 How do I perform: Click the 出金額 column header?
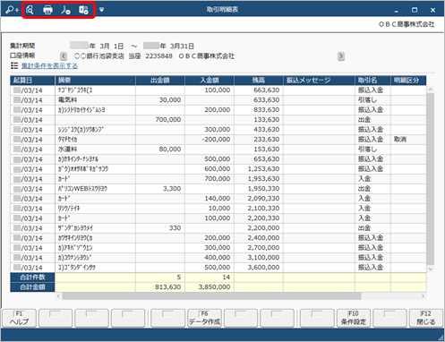click(x=160, y=81)
